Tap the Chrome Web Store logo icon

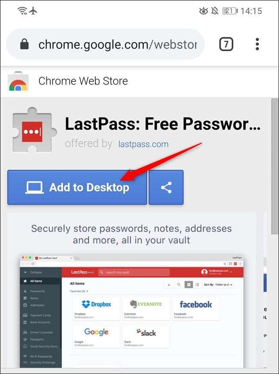click(18, 81)
